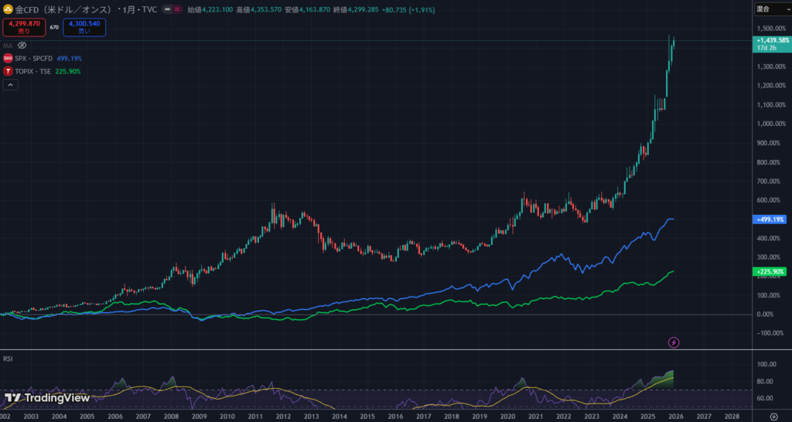This screenshot has height=422, width=792.
Task: Click the gray dash icon in header pill
Action: pyautogui.click(x=166, y=9)
